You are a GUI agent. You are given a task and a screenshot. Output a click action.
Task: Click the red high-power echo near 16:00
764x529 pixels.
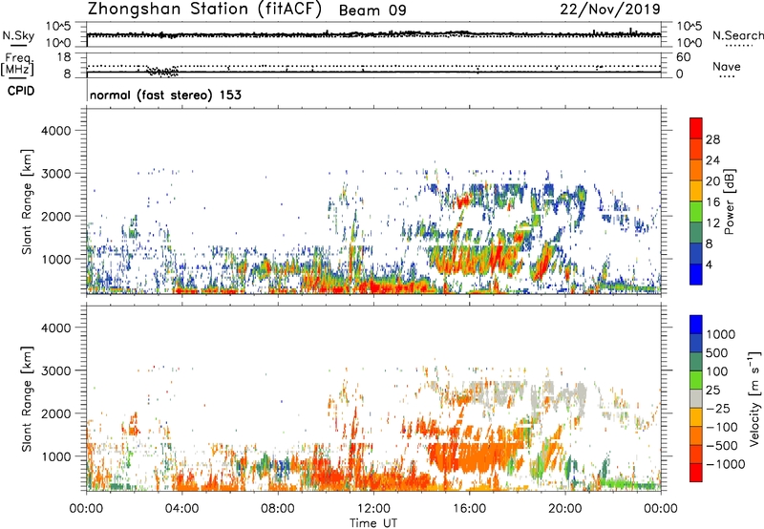(x=462, y=201)
